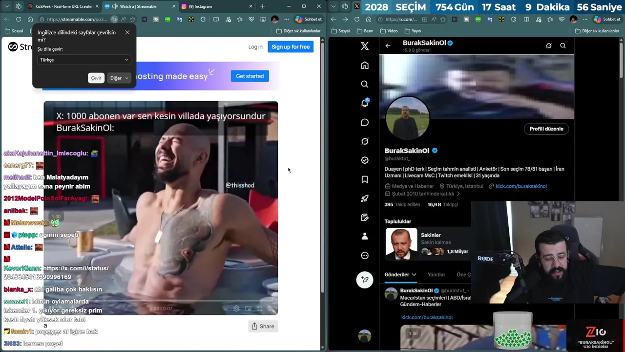This screenshot has width=625, height=352.
Task: Click Çevir translate button
Action: point(96,78)
